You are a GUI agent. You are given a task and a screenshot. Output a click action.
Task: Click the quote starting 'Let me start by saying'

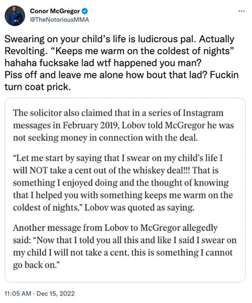coord(123,182)
